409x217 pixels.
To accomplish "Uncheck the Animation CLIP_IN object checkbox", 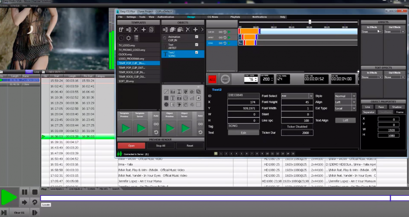I will tap(197, 37).
